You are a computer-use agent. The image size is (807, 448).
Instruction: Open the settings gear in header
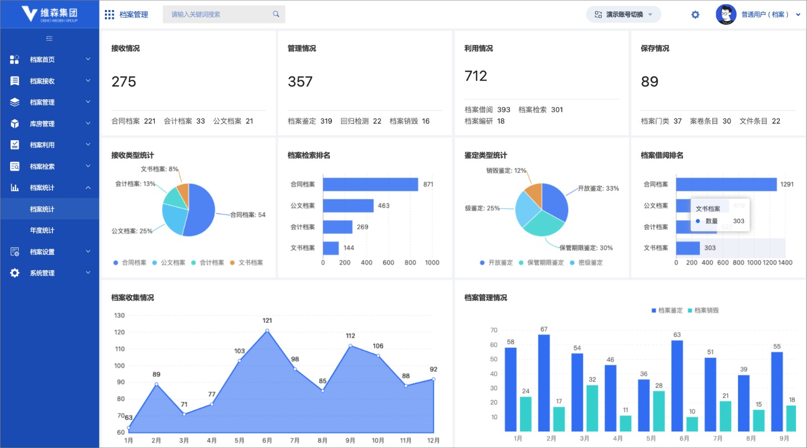click(x=695, y=15)
